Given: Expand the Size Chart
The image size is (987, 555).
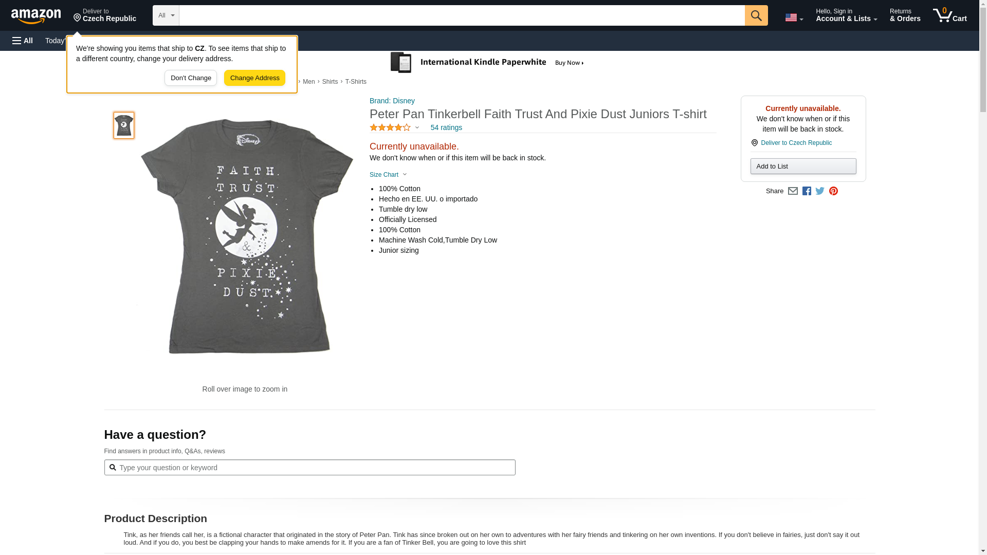Looking at the screenshot, I should [388, 175].
